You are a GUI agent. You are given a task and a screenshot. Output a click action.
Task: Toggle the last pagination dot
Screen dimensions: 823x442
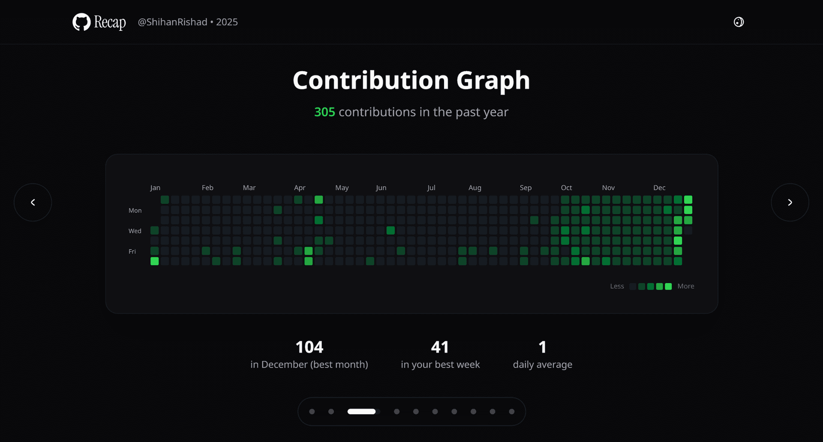tap(511, 412)
